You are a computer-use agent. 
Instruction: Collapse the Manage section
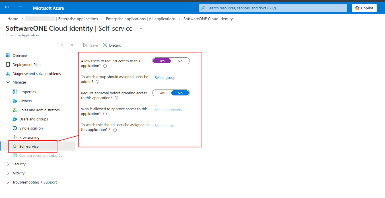click(x=8, y=82)
